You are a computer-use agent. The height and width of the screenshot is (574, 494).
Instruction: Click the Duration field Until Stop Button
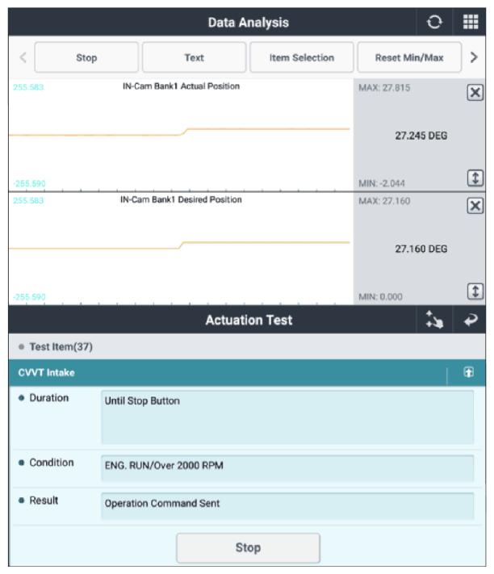click(287, 417)
